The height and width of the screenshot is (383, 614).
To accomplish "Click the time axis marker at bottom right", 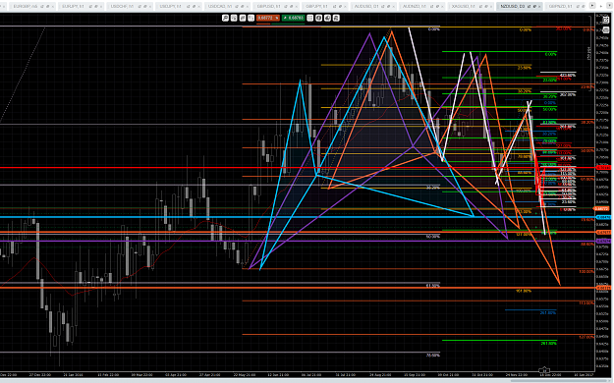I will pos(544,370).
